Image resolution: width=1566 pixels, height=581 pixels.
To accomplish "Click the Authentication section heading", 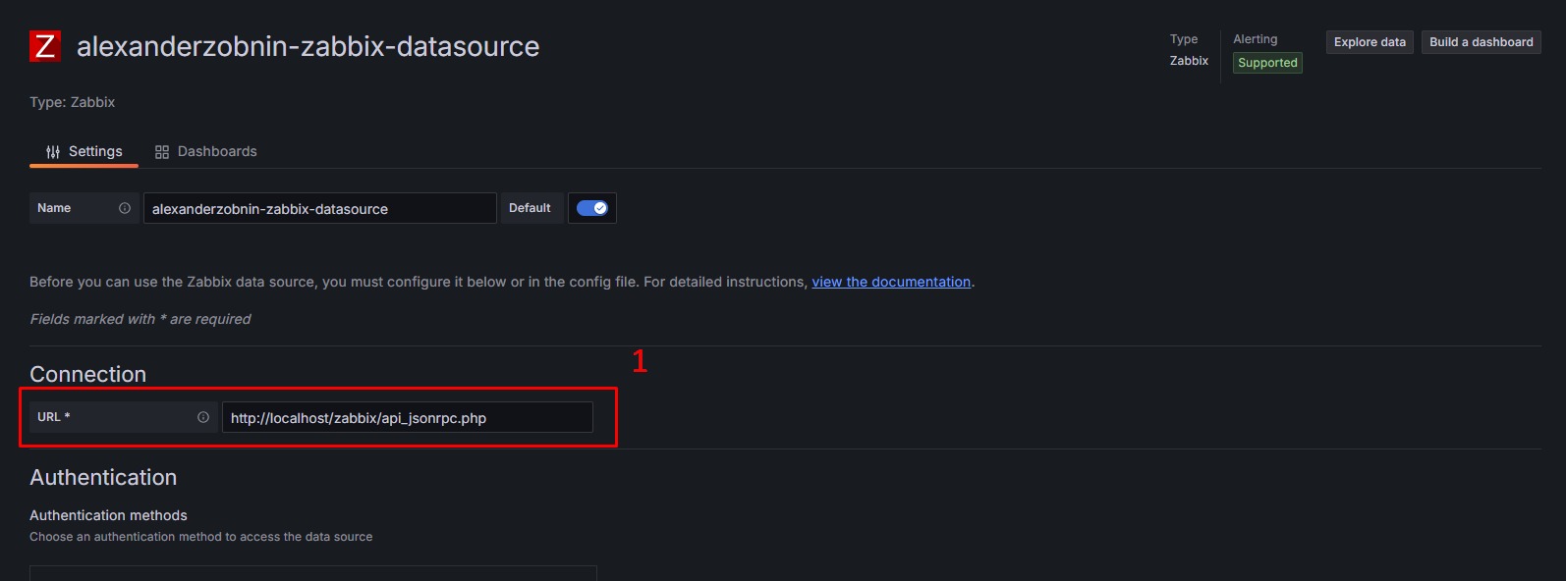I will pos(103,477).
